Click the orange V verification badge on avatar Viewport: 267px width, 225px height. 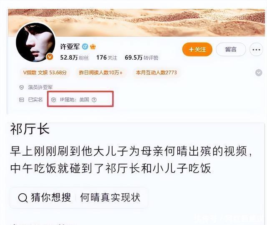(x=50, y=57)
